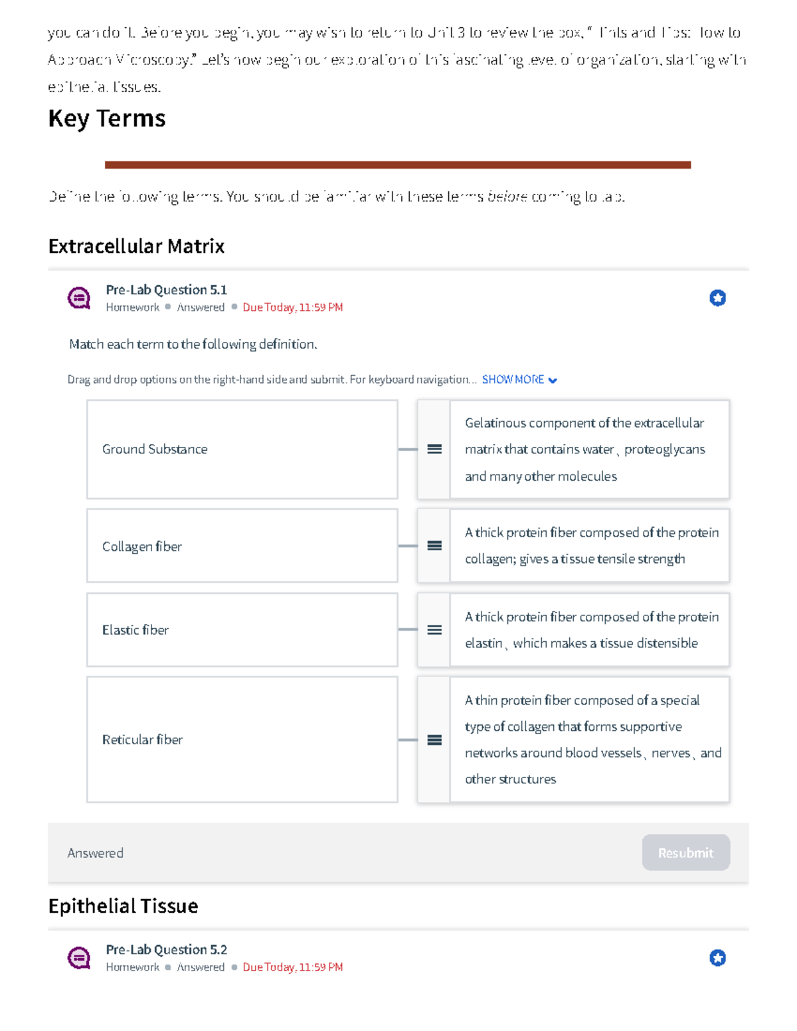Grab the drag handle for elastin definition

(x=434, y=630)
